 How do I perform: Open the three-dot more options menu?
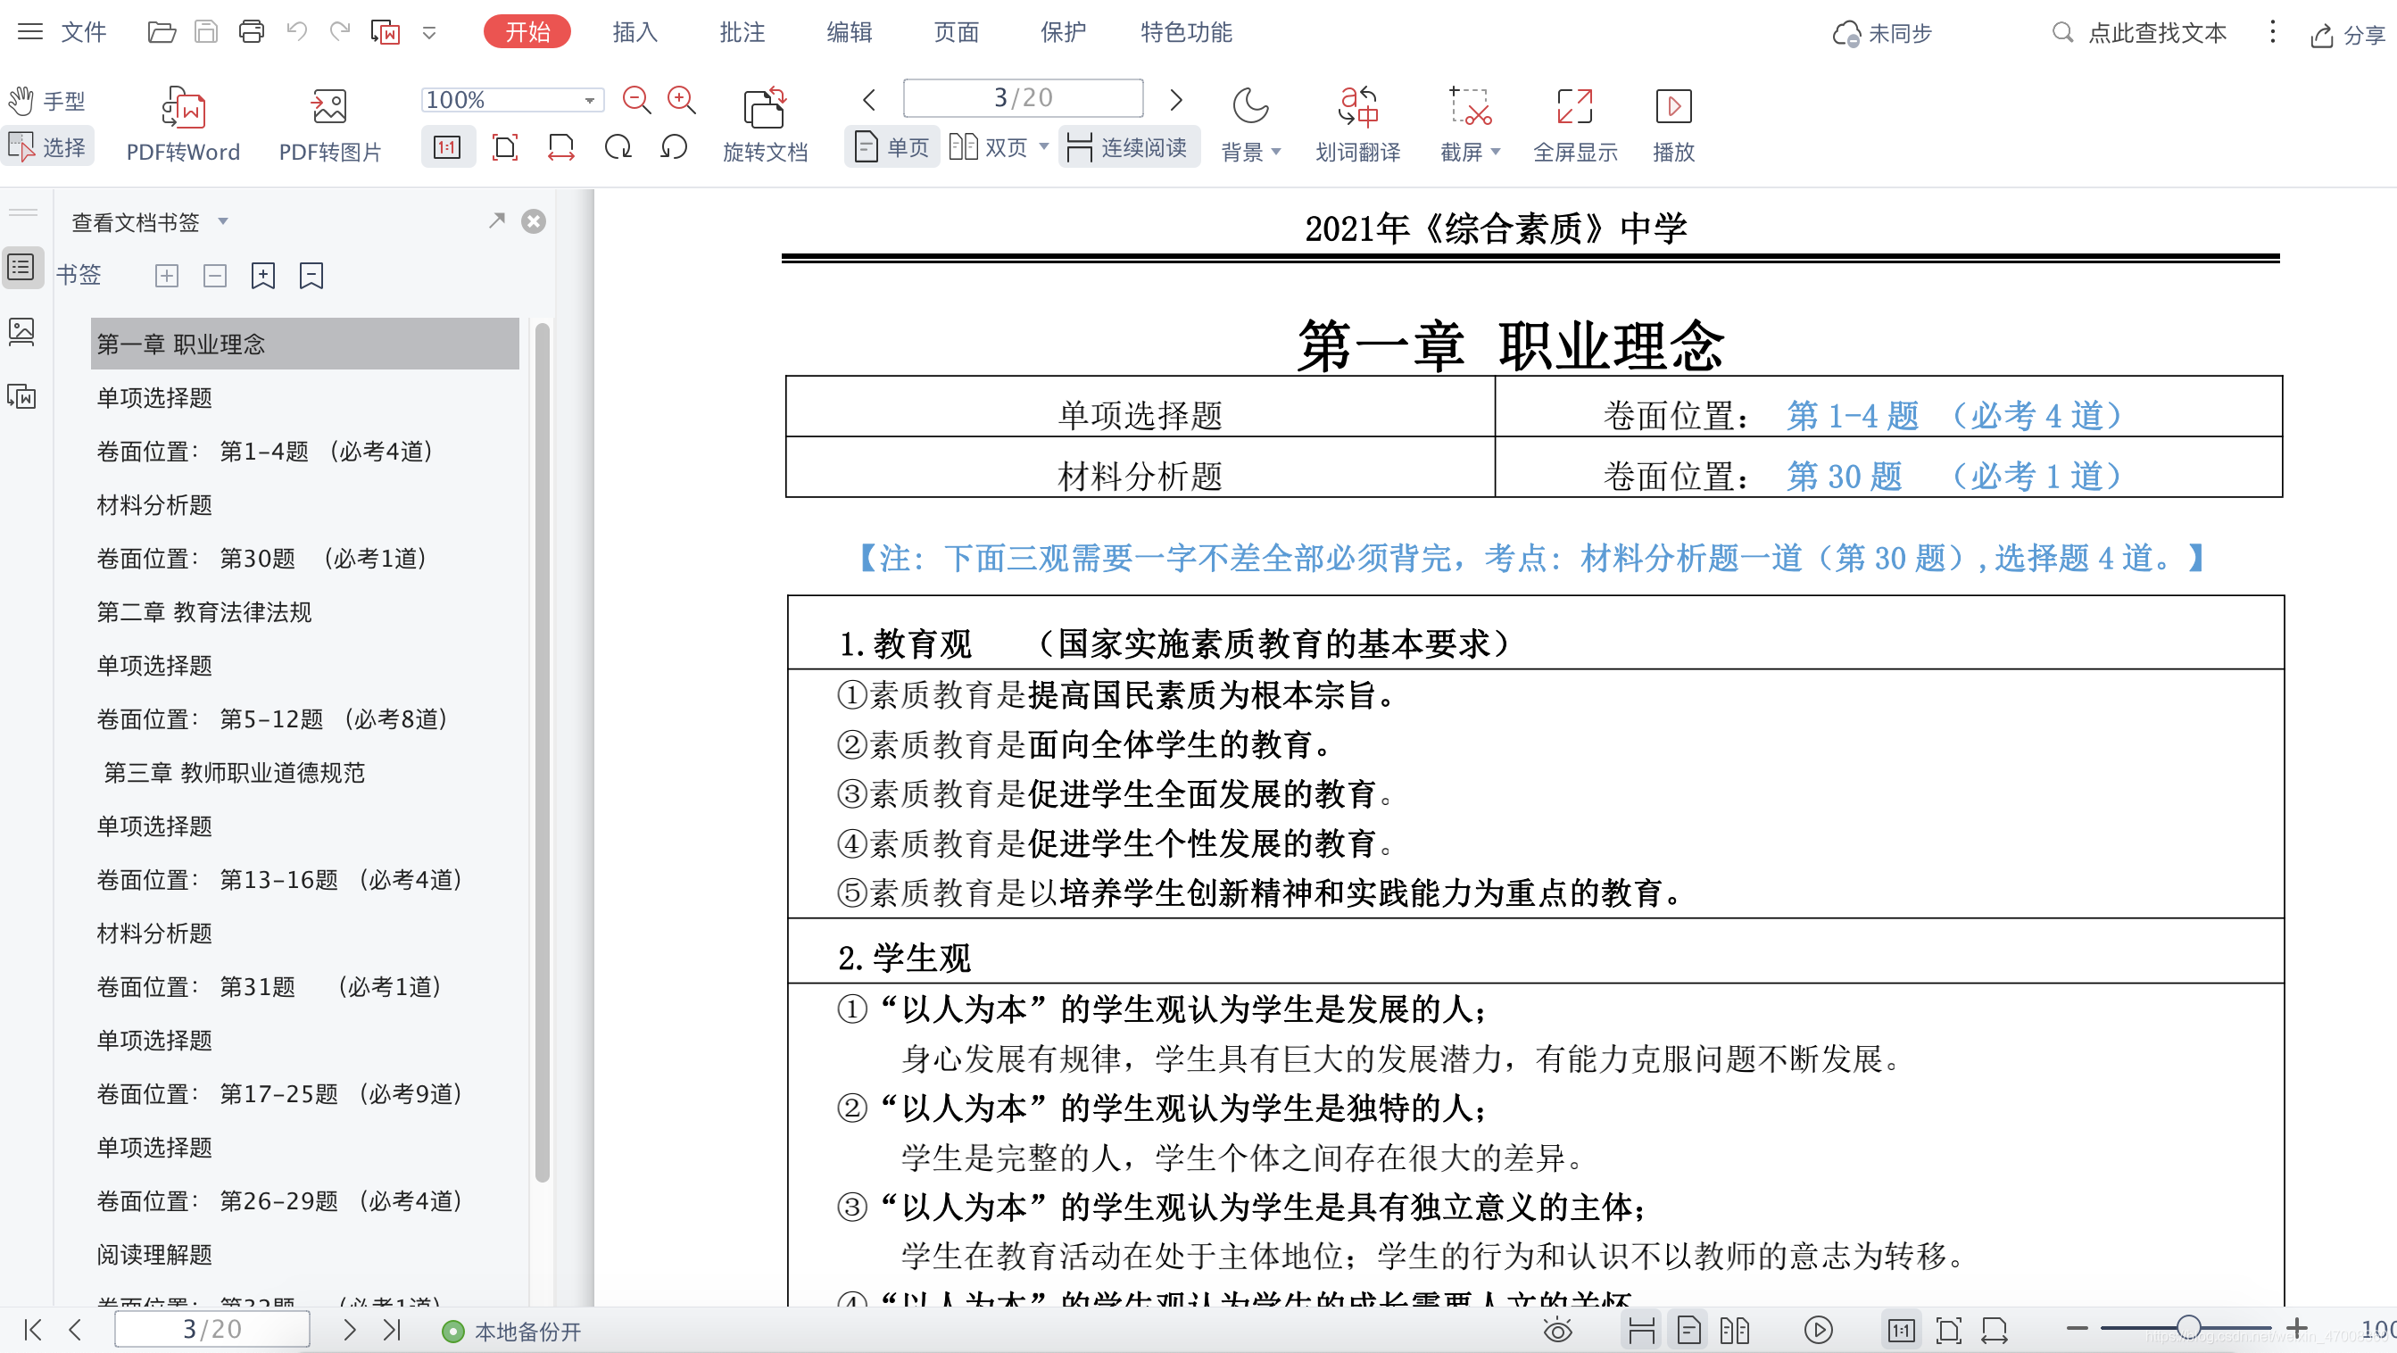(2272, 32)
